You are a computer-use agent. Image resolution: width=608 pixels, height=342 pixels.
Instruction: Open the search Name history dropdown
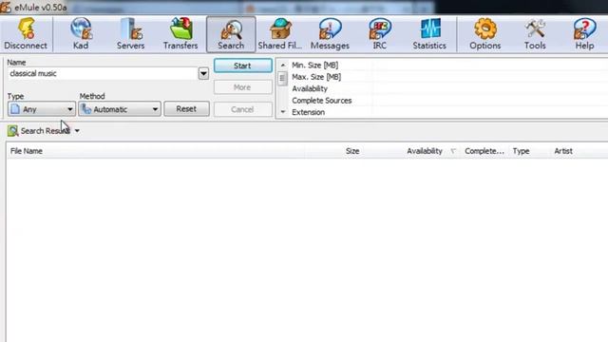(x=203, y=73)
